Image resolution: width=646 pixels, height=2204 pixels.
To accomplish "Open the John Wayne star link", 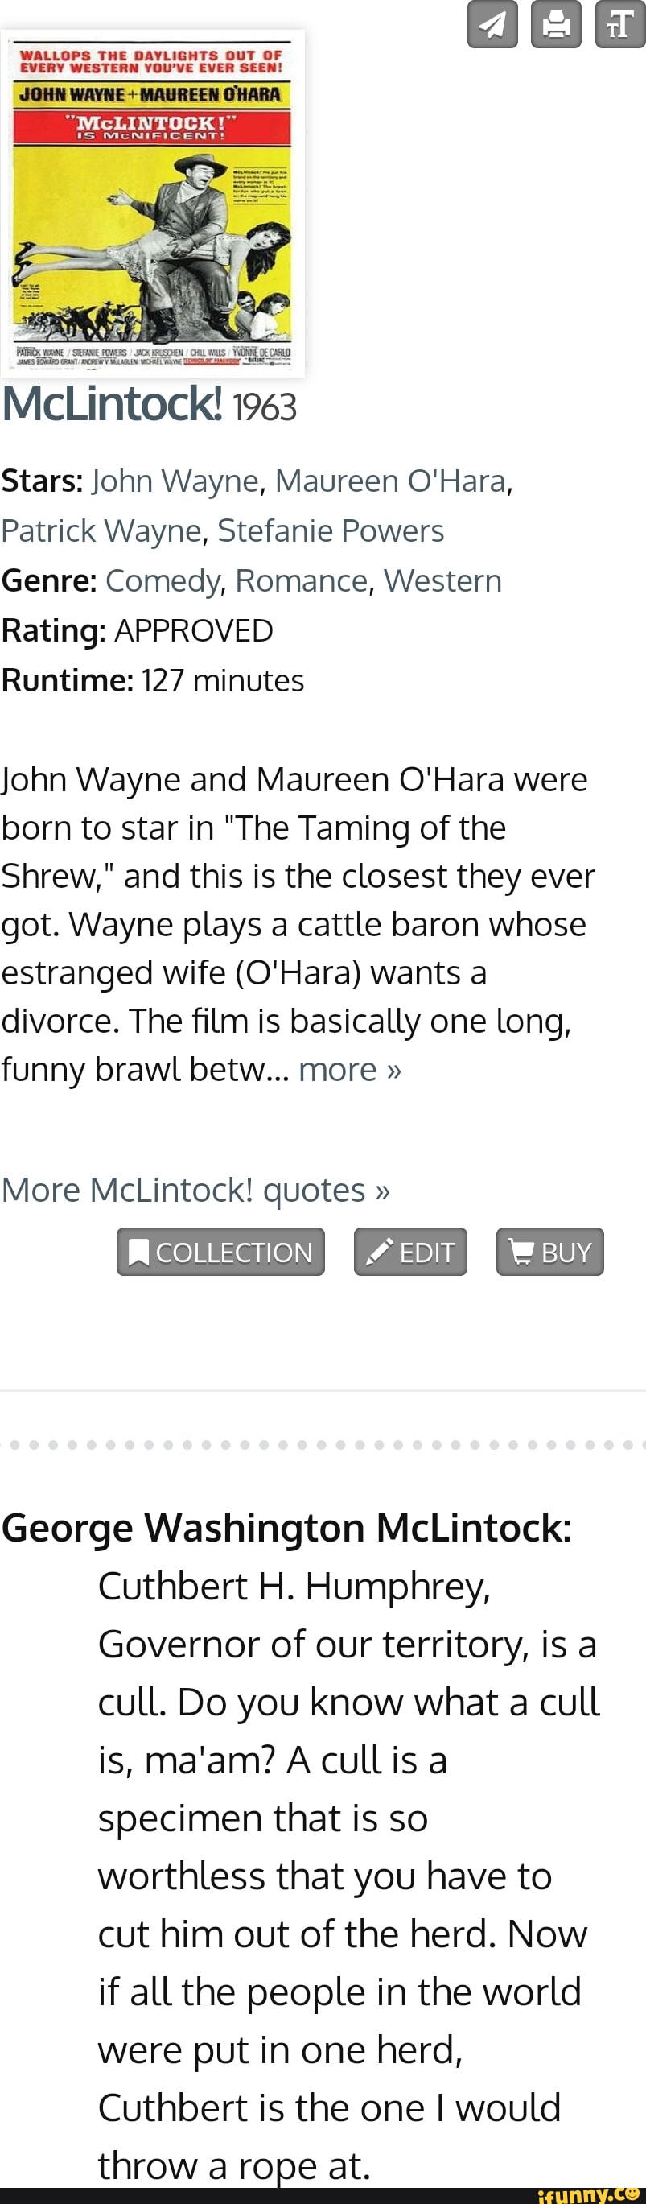I will coord(175,481).
